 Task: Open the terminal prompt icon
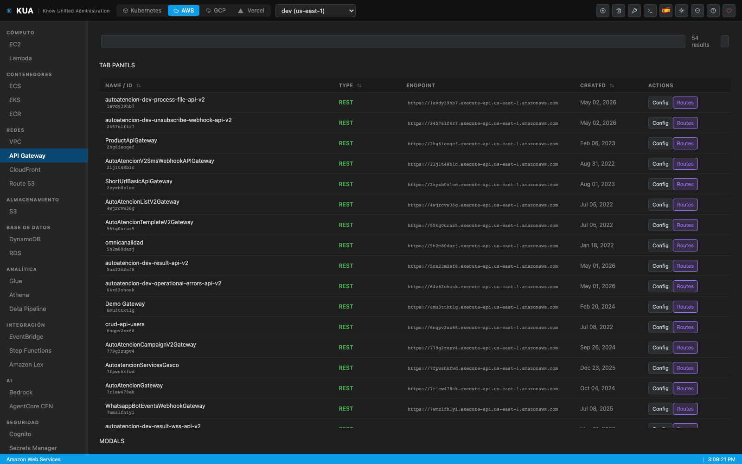click(650, 11)
